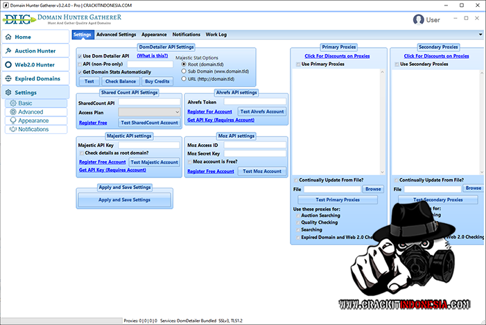This screenshot has height=325, width=486.
Task: Open the Access Plan dropdown
Action: coord(149,112)
